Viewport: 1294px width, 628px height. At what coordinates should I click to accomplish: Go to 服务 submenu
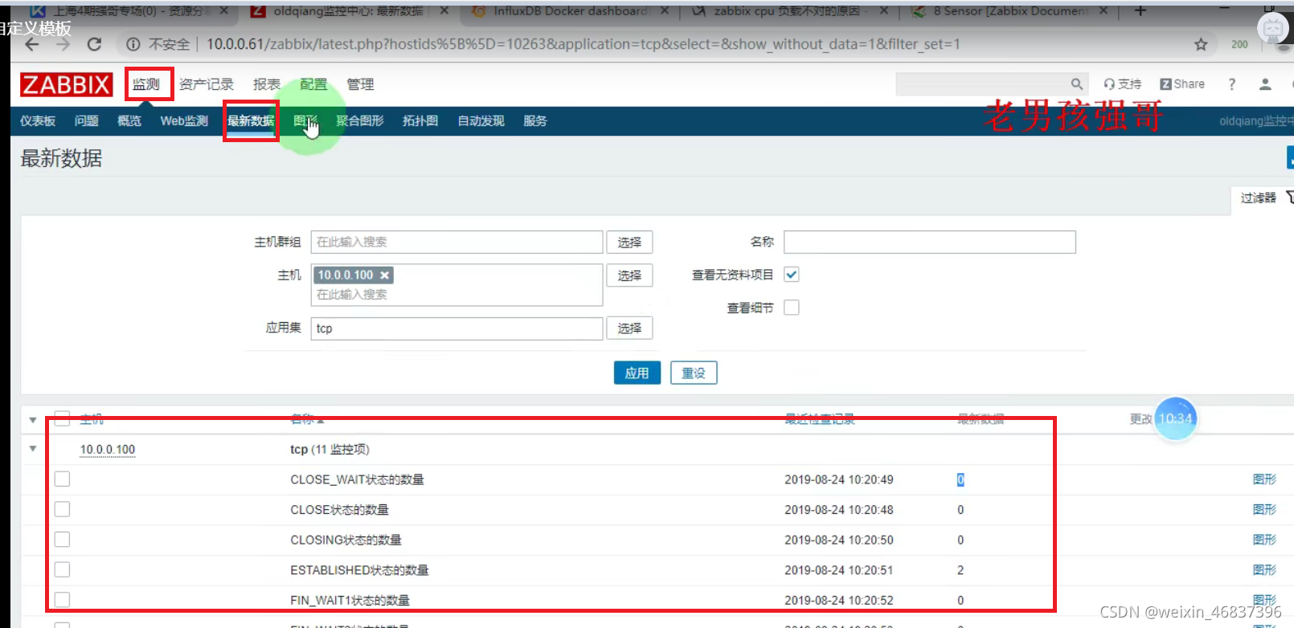tap(535, 120)
